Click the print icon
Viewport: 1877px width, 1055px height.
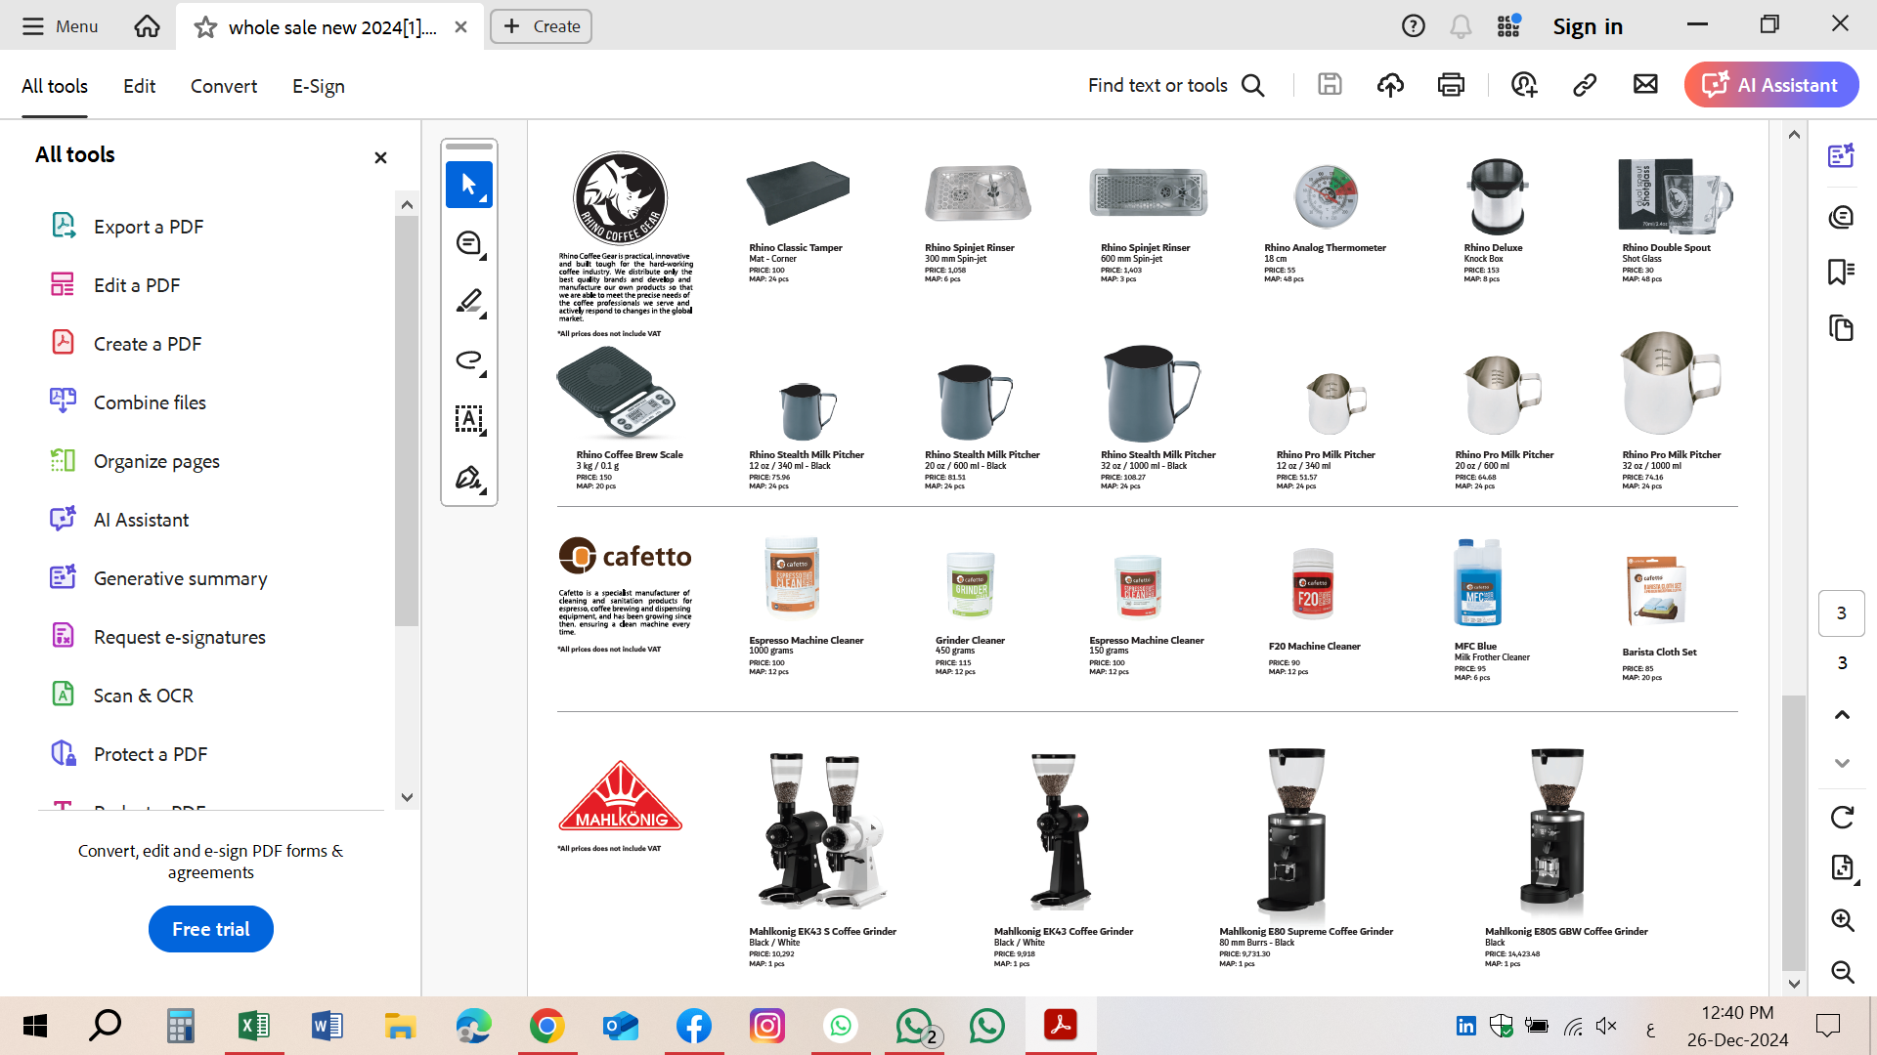point(1451,85)
